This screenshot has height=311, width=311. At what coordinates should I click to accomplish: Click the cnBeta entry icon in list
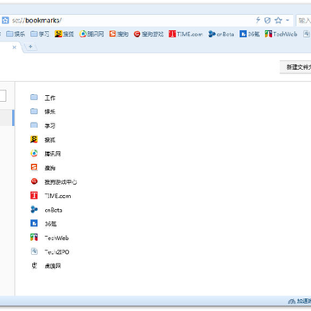click(x=34, y=210)
